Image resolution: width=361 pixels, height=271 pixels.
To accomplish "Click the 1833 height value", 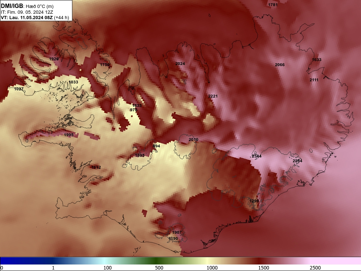I will [x=137, y=106].
